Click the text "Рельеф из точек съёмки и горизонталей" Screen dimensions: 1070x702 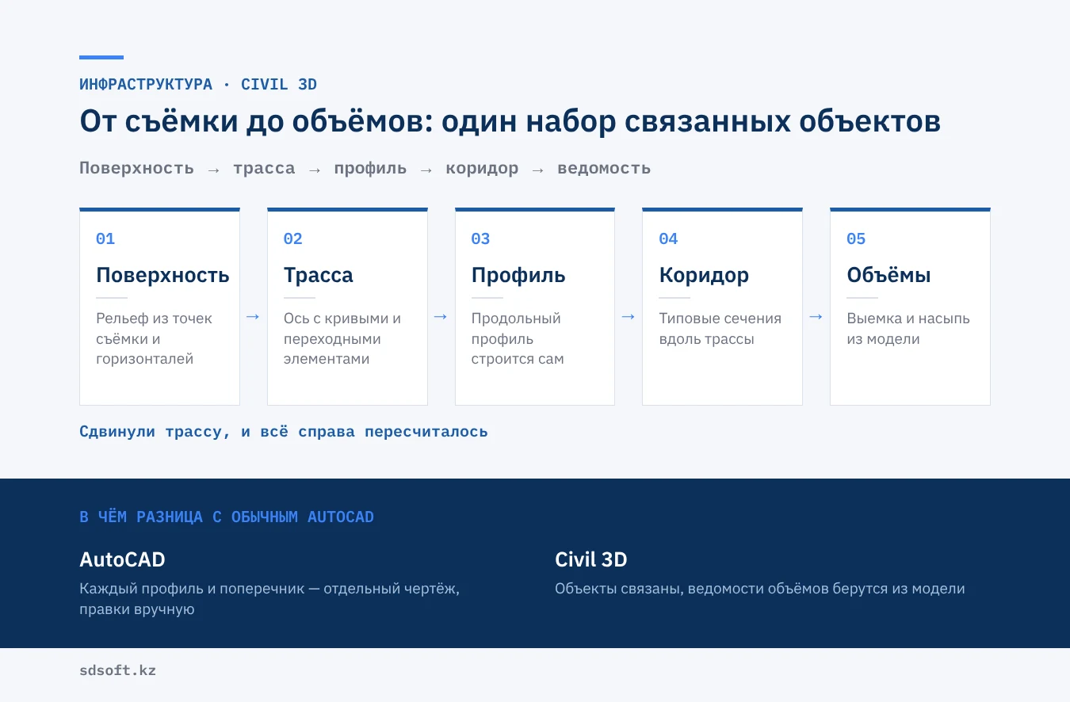click(155, 338)
